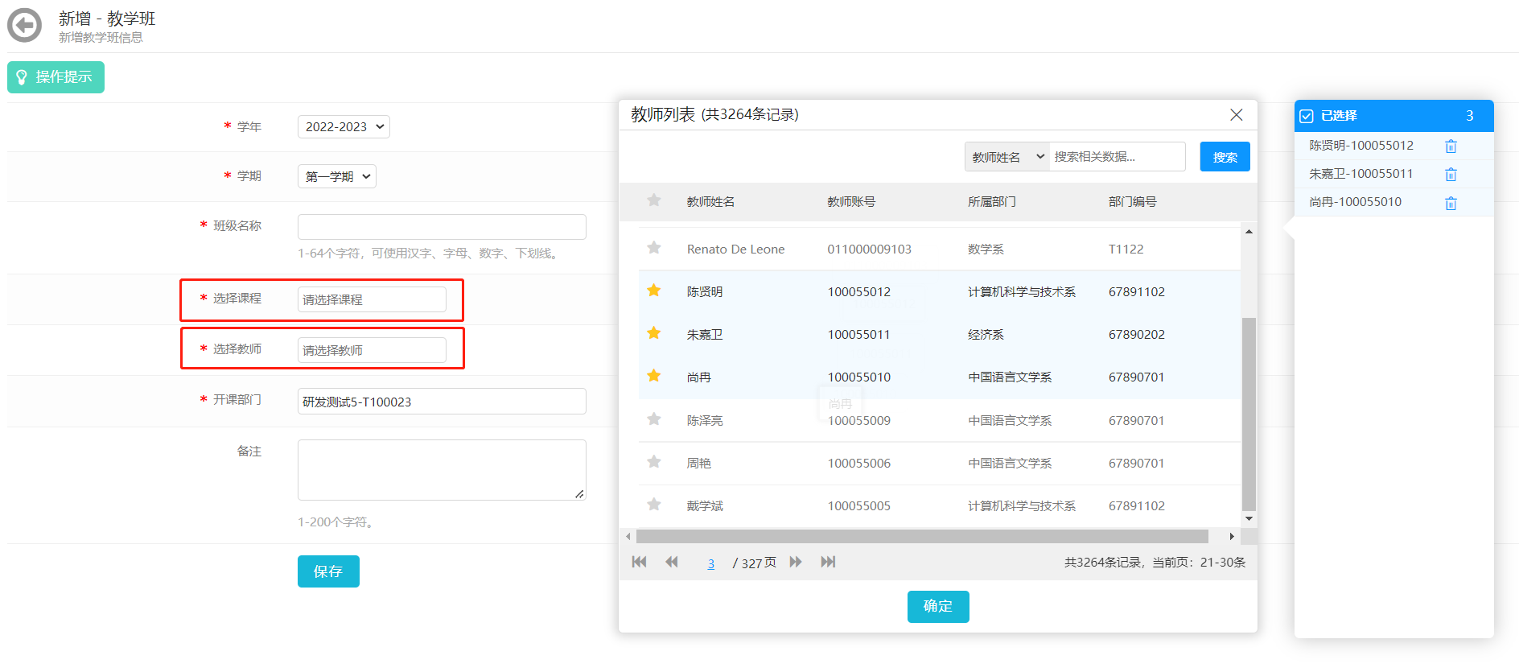Open the 学期 第一学期 dropdown
The height and width of the screenshot is (668, 1519).
(337, 177)
